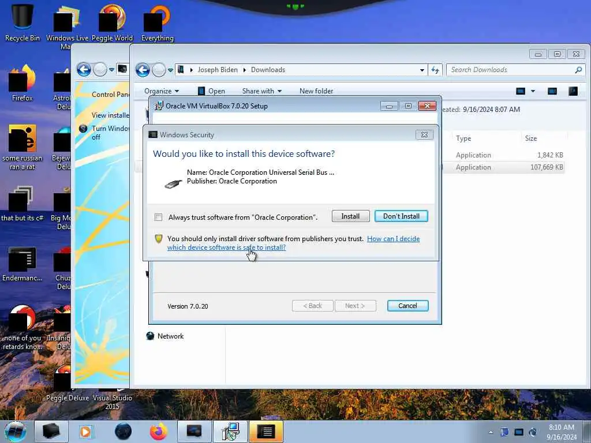The width and height of the screenshot is (591, 443).
Task: Open the Windows Live Mail desktop icon
Action: click(x=67, y=27)
